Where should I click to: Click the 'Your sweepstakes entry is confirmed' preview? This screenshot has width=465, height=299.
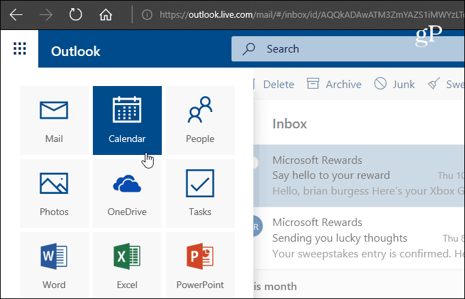click(368, 254)
